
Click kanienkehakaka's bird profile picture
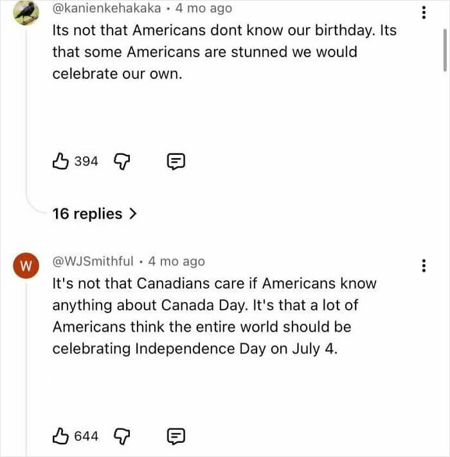click(26, 12)
